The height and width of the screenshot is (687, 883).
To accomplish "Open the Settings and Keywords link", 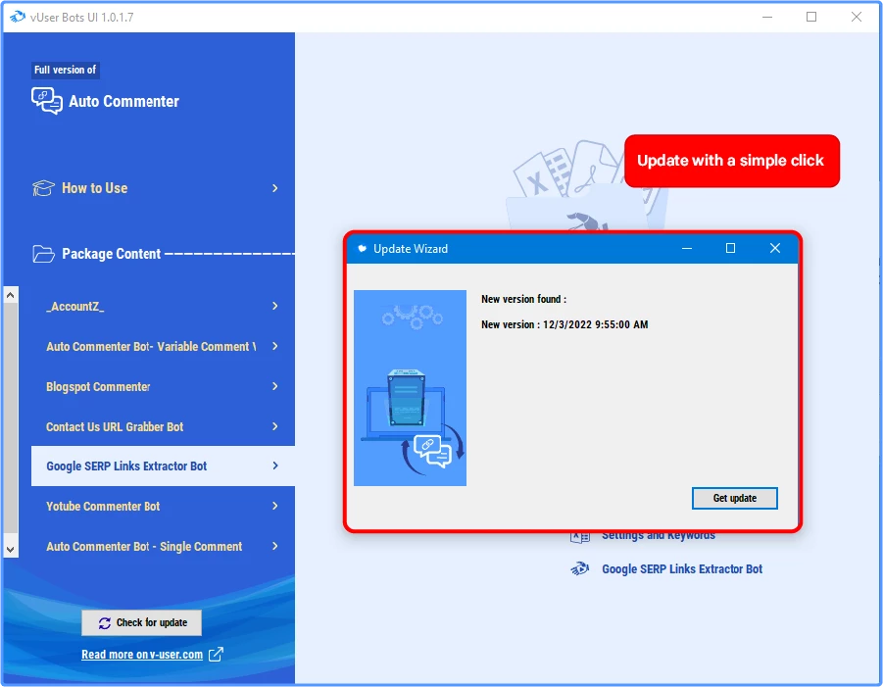I will [x=659, y=535].
